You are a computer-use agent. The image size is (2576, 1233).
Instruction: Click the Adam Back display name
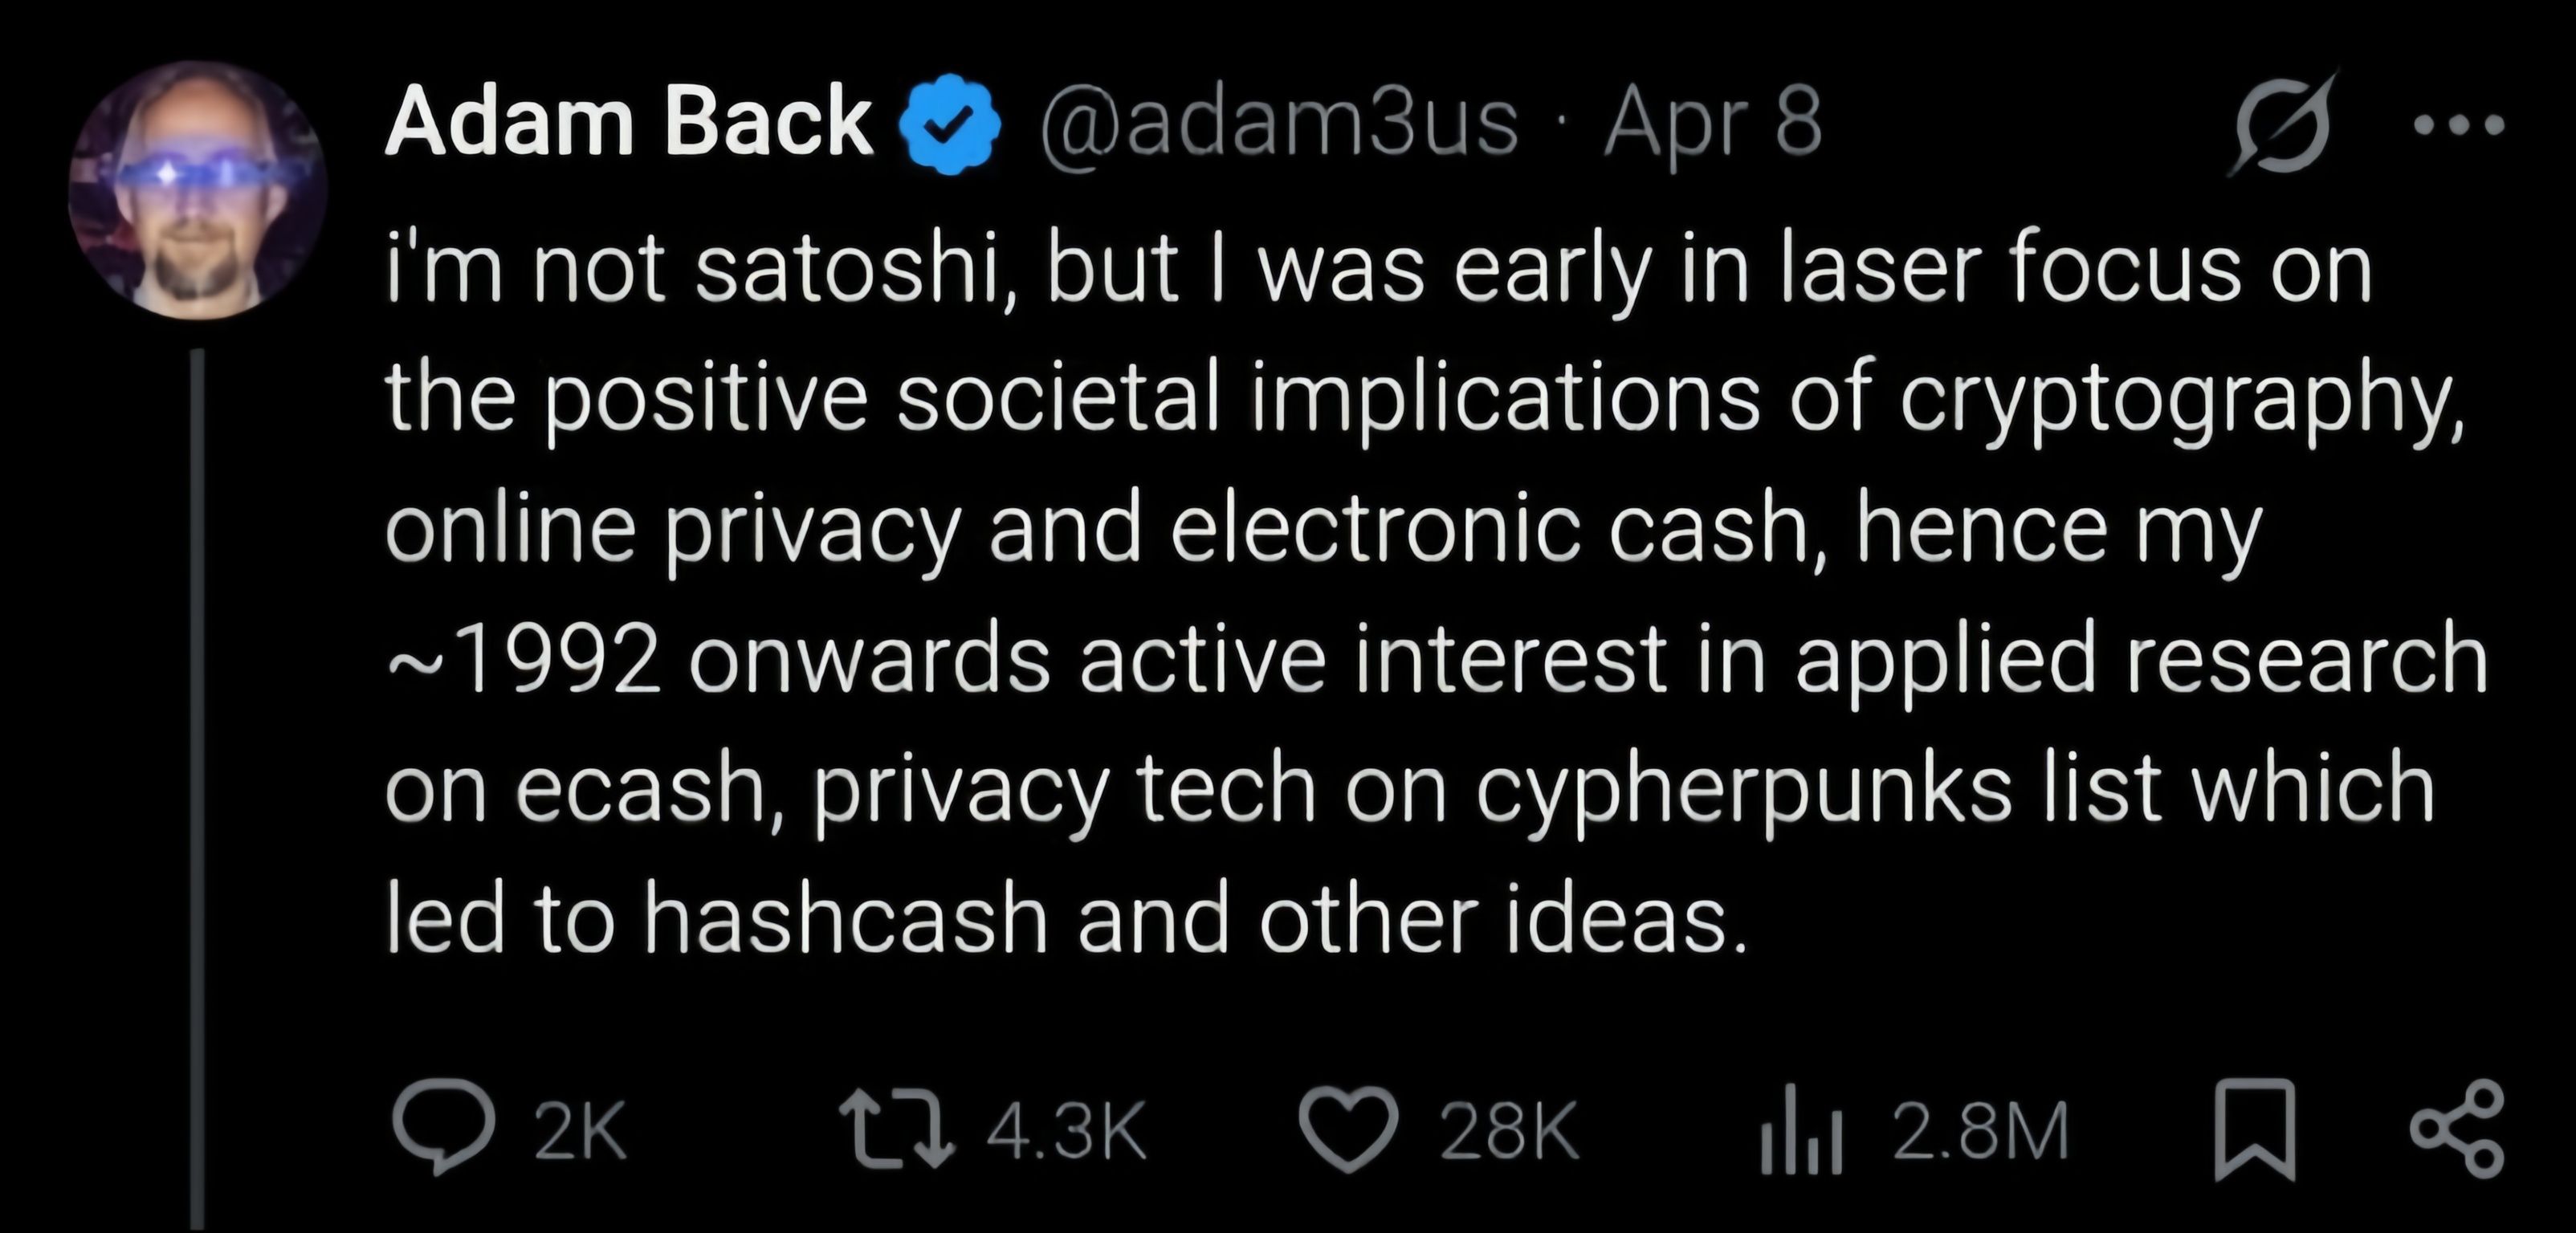(629, 121)
